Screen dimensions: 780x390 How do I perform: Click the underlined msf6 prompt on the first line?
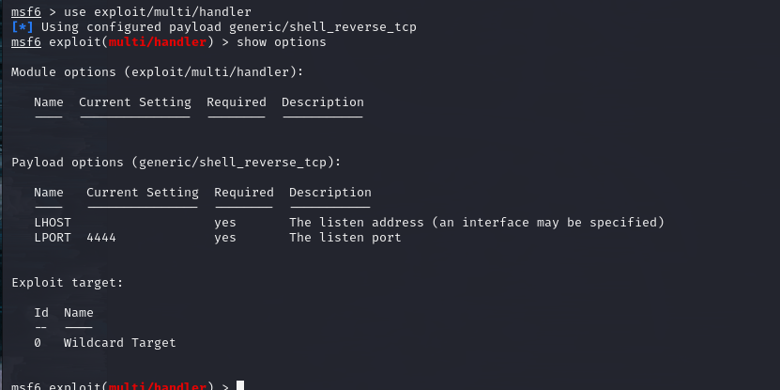click(x=26, y=12)
